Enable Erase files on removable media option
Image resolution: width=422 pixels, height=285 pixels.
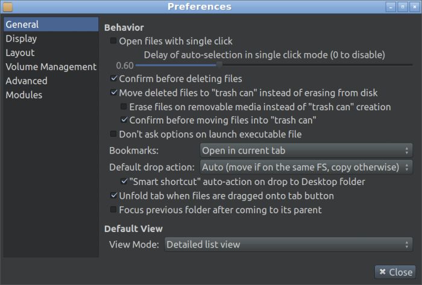(x=124, y=107)
